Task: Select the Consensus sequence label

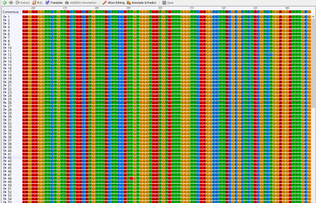Action: (11, 12)
